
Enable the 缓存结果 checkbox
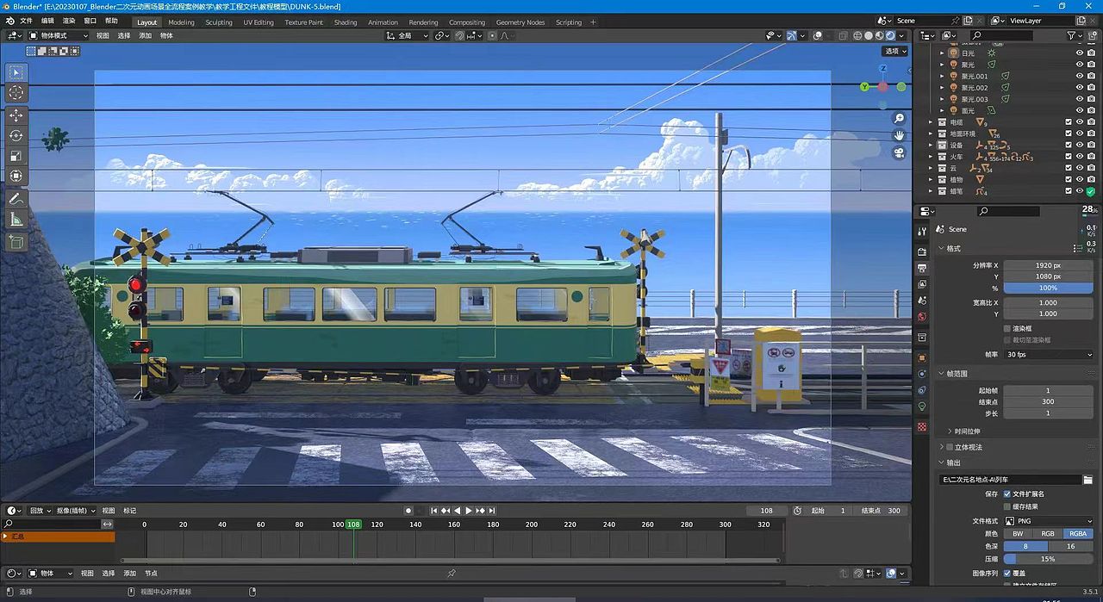pos(1007,506)
